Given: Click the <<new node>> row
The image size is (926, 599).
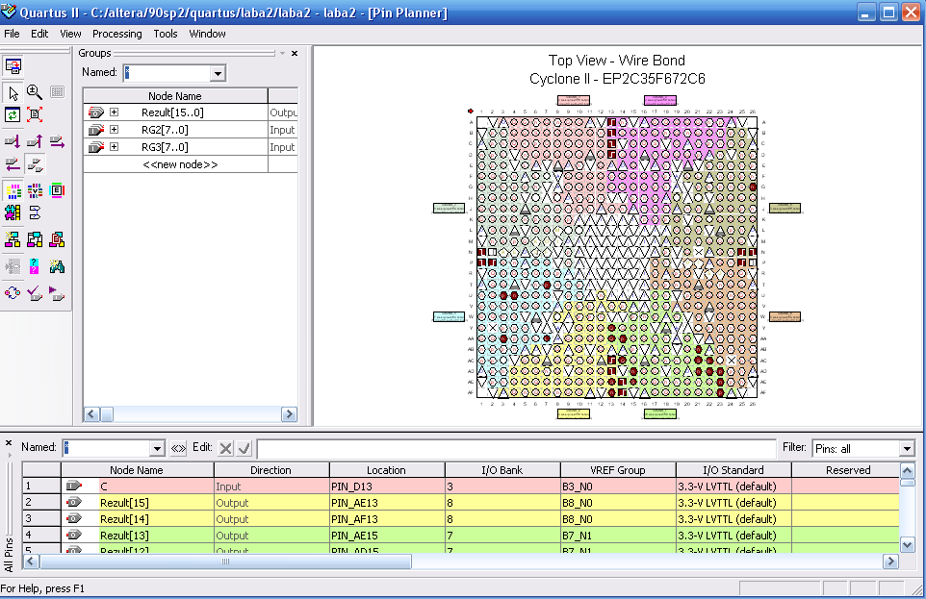Looking at the screenshot, I should click(180, 164).
